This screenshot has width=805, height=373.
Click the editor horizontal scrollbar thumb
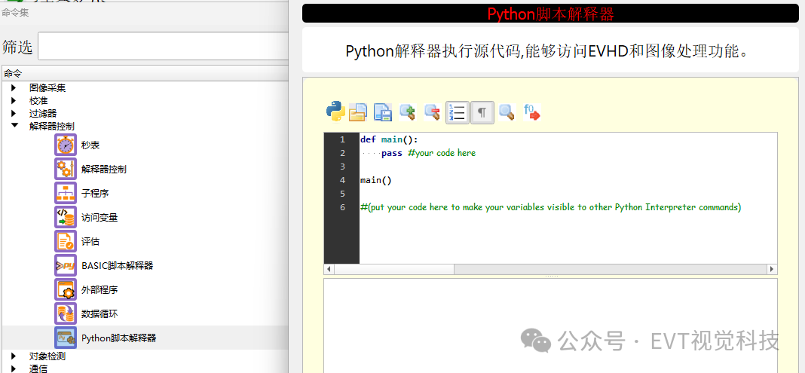(x=394, y=269)
